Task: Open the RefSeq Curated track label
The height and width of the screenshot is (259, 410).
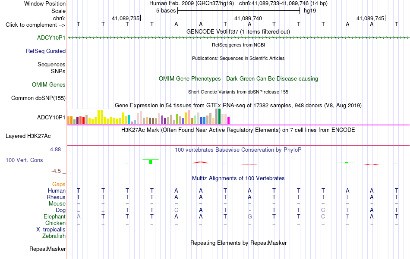Action: click(x=45, y=51)
